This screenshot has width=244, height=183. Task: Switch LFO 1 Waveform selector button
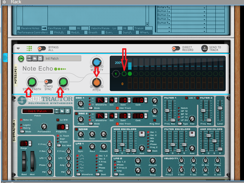click(x=78, y=174)
